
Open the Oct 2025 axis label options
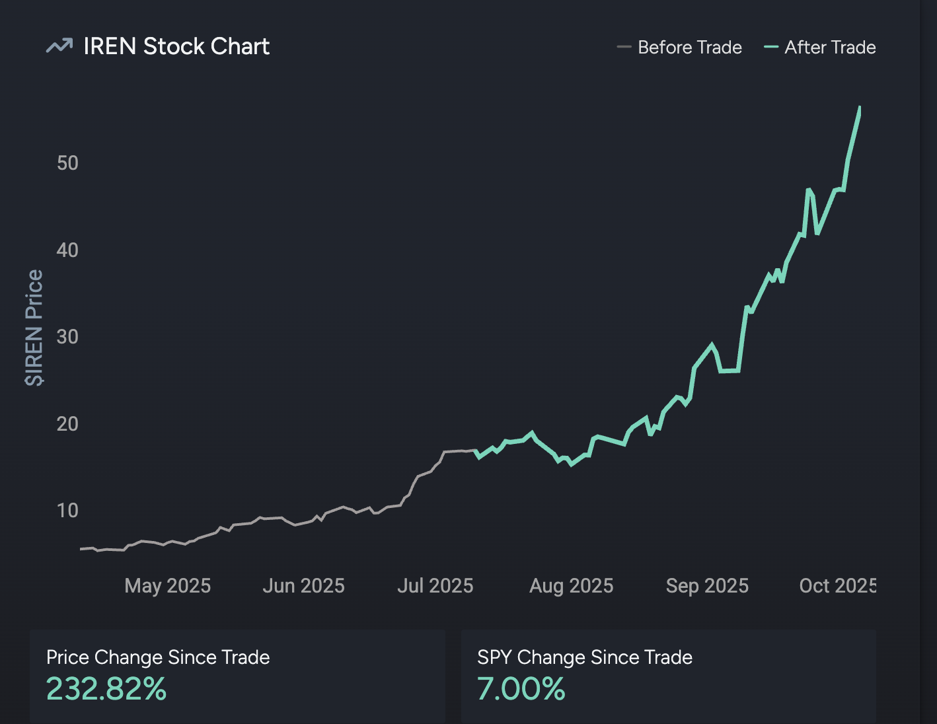[x=838, y=585]
